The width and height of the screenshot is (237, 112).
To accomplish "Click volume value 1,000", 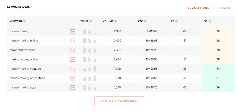I will (117, 87).
